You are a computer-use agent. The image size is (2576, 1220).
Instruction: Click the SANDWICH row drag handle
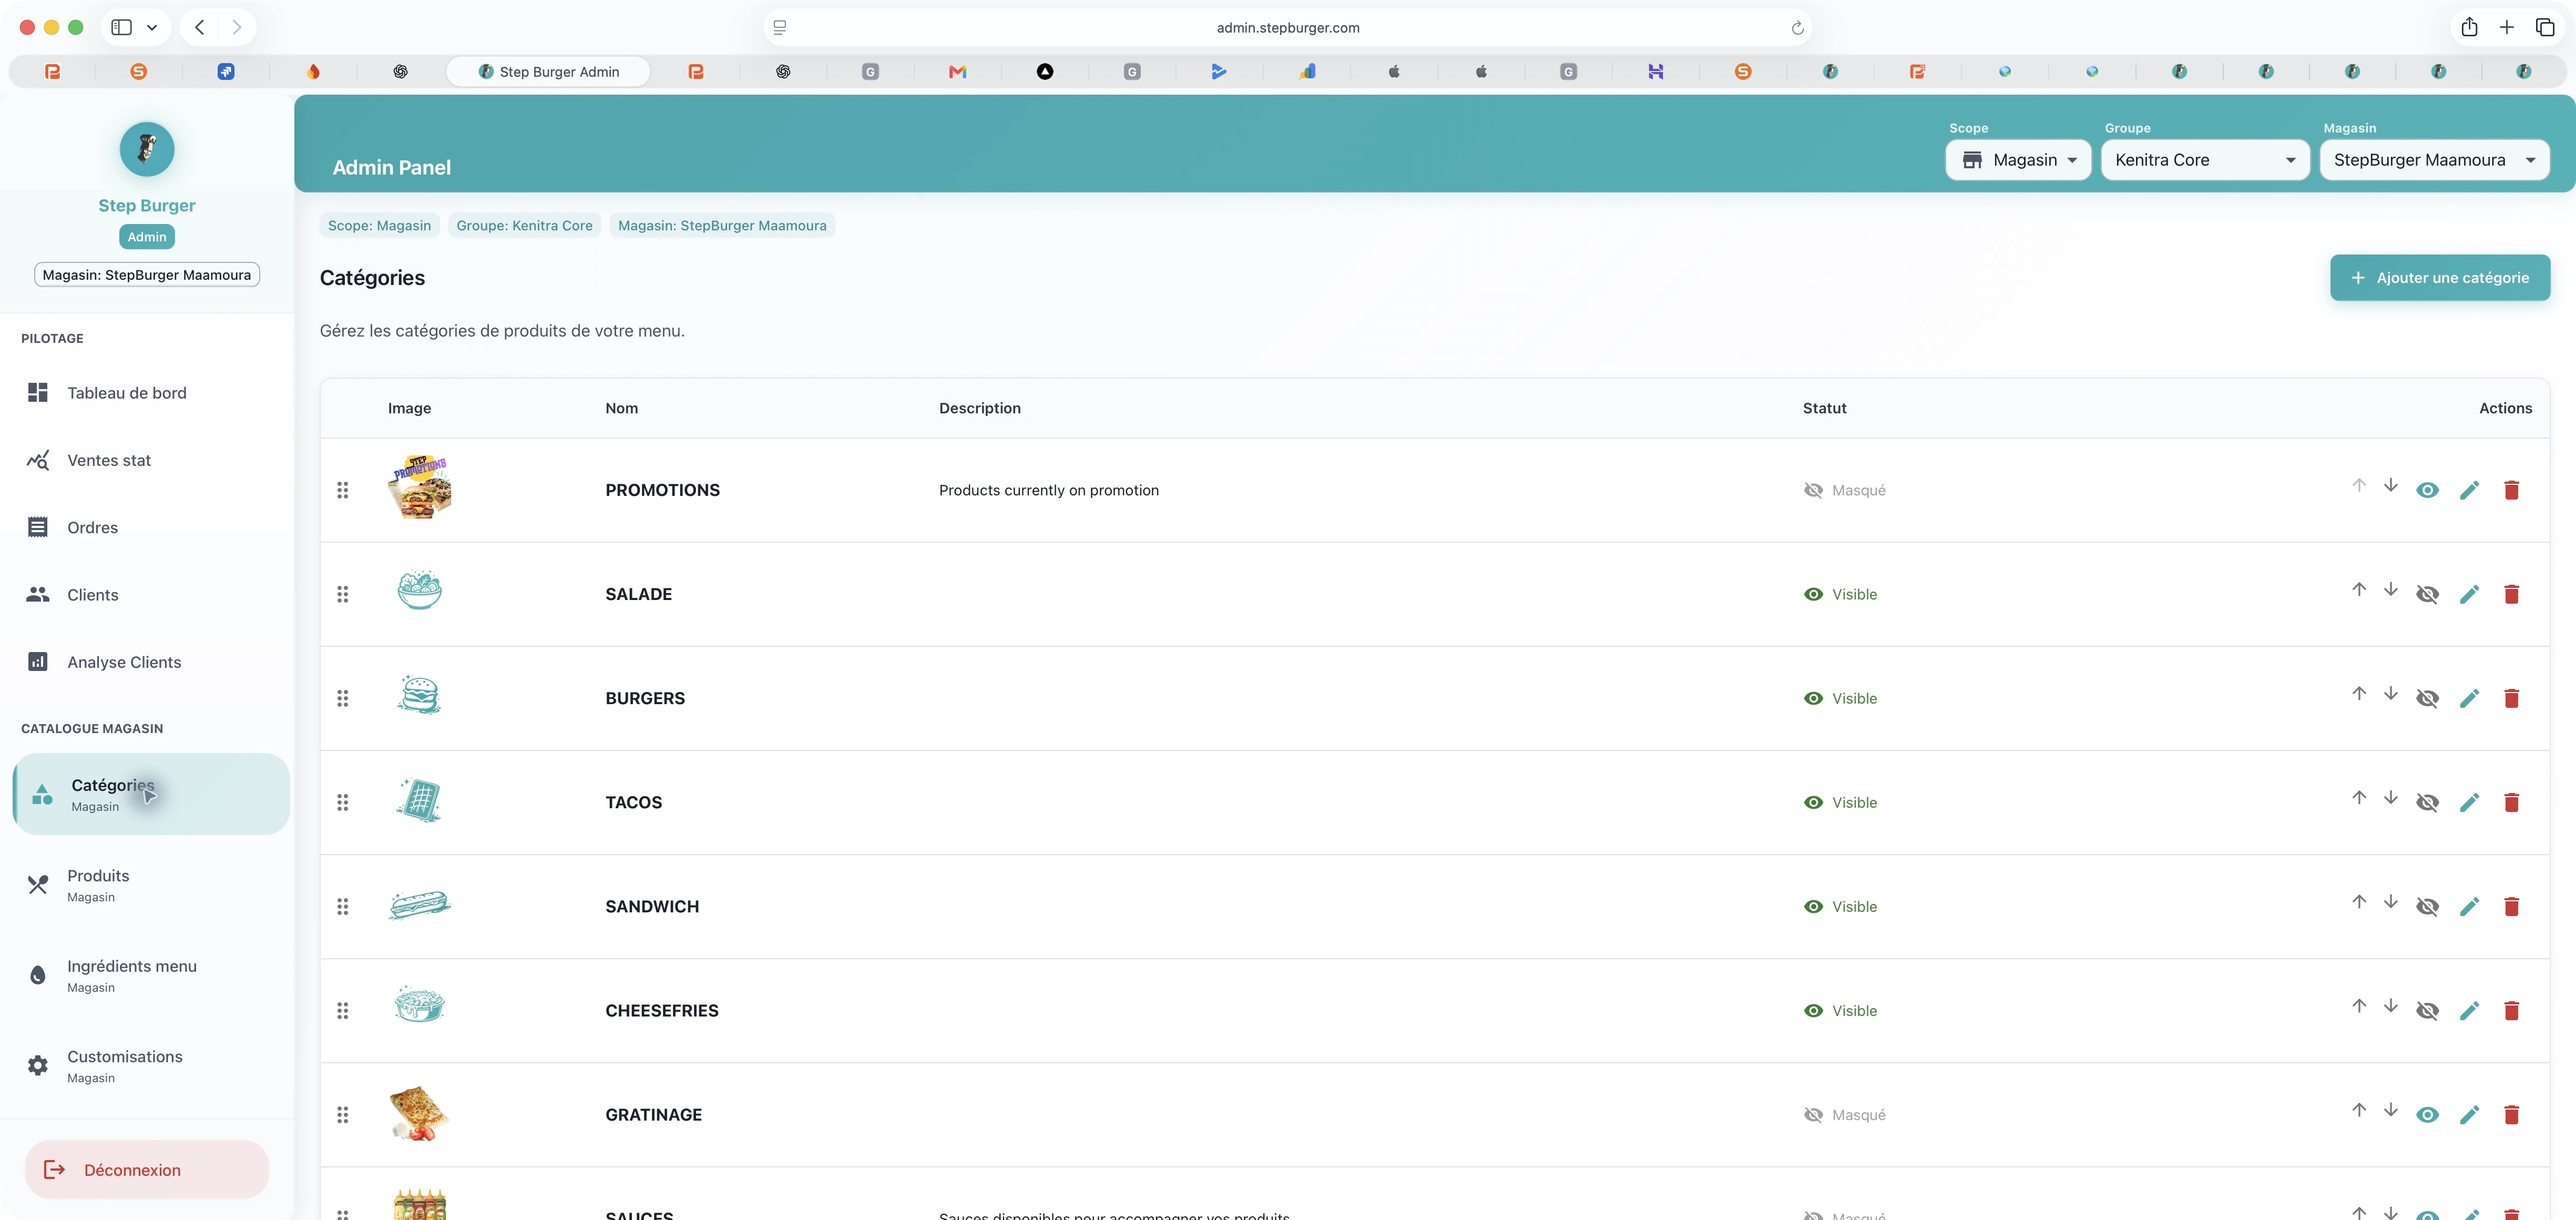point(342,906)
